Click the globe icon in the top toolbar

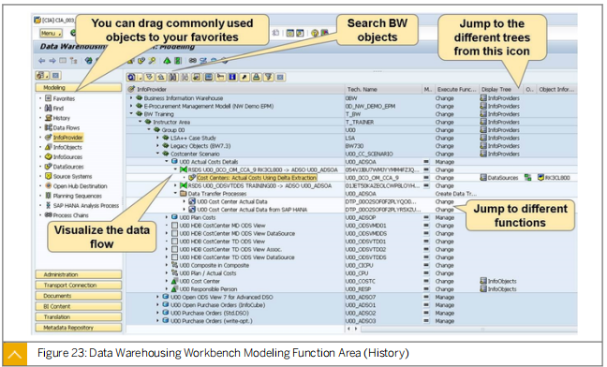(x=89, y=61)
